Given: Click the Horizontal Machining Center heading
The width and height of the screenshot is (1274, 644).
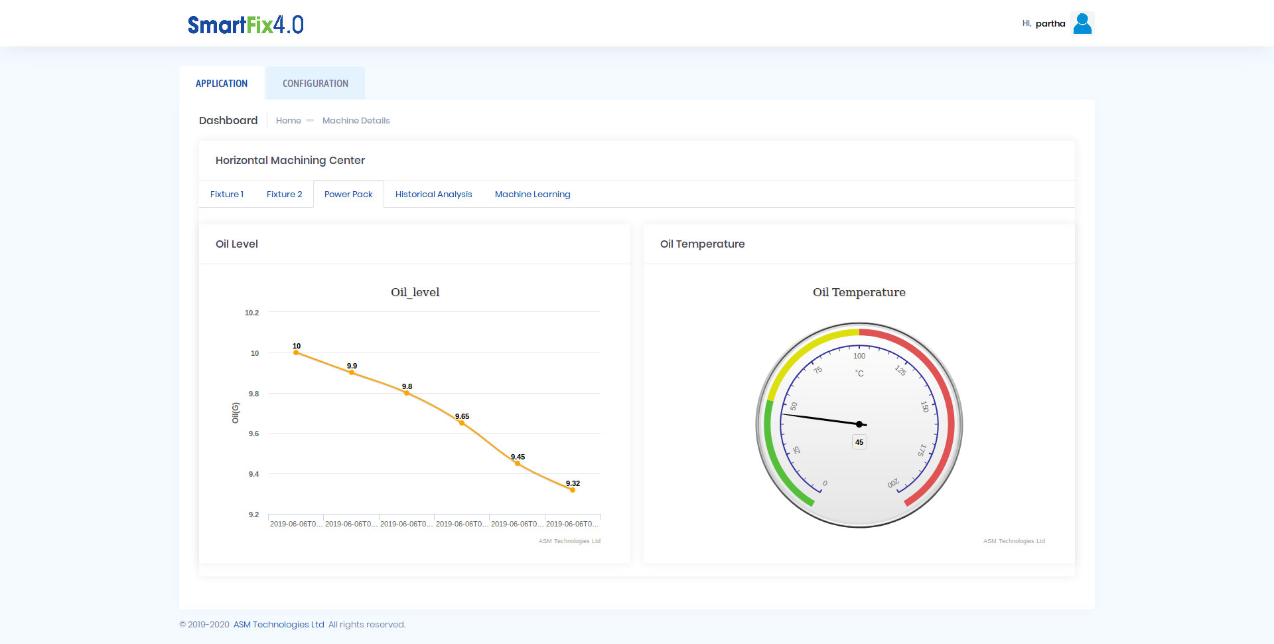Looking at the screenshot, I should pos(290,161).
